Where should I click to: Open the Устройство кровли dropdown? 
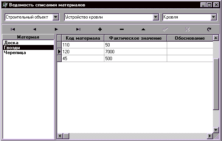[155, 17]
